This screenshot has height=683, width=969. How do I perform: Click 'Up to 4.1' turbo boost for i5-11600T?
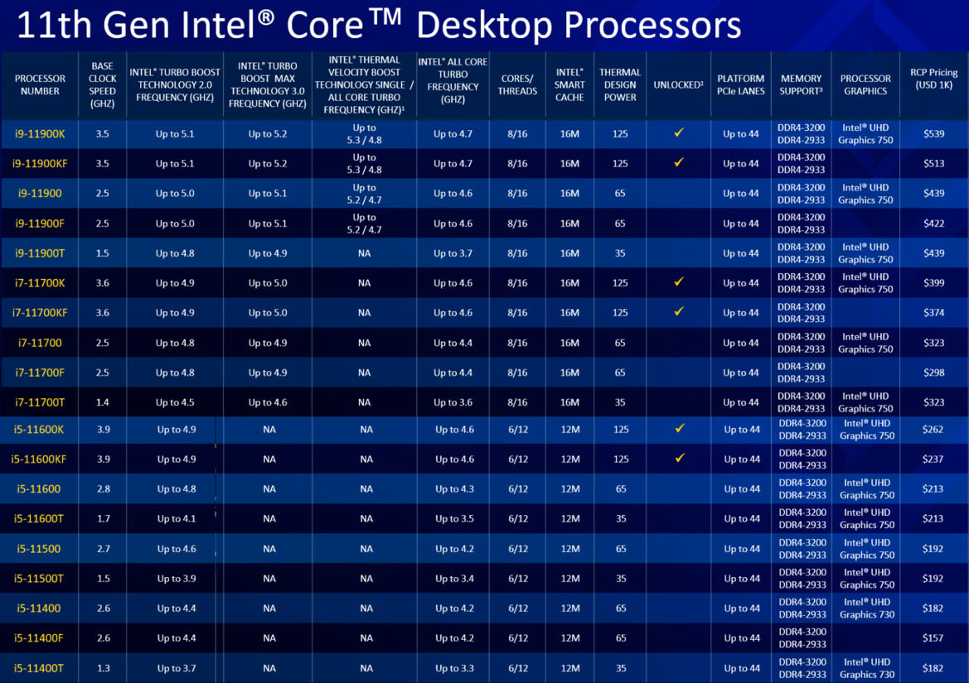pyautogui.click(x=176, y=519)
